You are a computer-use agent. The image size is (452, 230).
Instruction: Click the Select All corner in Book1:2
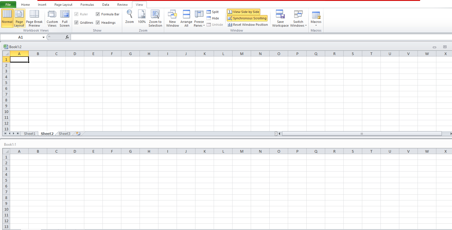(x=6, y=54)
